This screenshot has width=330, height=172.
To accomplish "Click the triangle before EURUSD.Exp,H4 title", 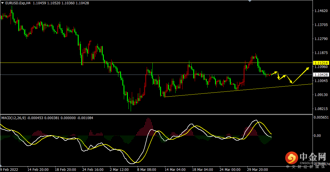I will (x=3, y=3).
